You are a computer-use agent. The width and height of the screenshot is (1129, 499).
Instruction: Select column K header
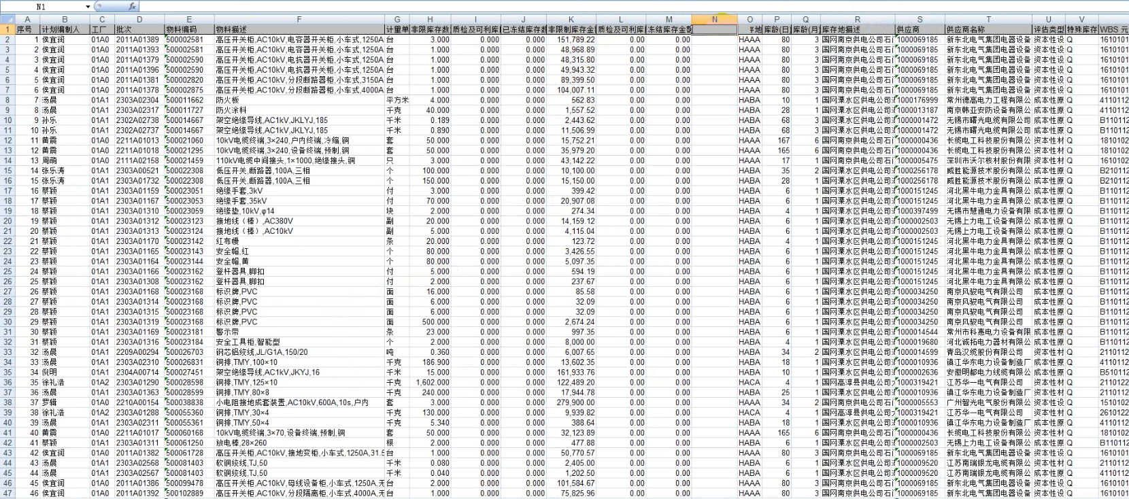tap(571, 19)
